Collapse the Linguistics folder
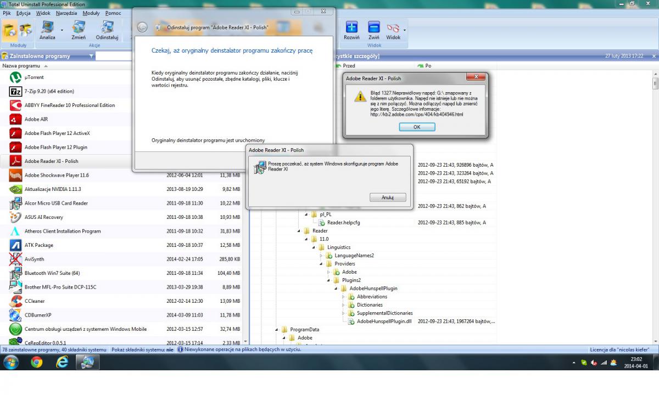Viewport: 659px width, 395px height. (x=314, y=247)
